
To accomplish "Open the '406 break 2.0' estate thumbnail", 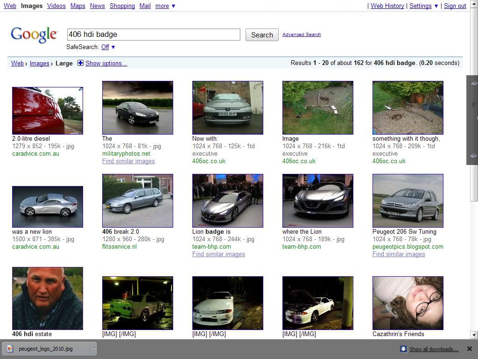I will (138, 201).
